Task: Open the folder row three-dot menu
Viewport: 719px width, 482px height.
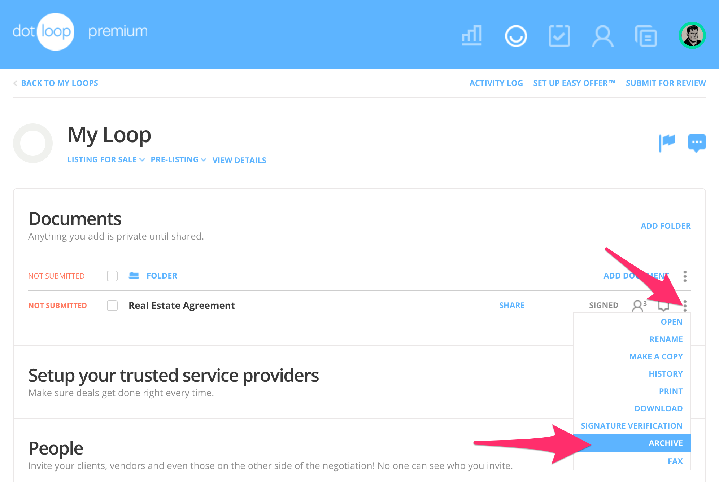Action: pos(685,276)
